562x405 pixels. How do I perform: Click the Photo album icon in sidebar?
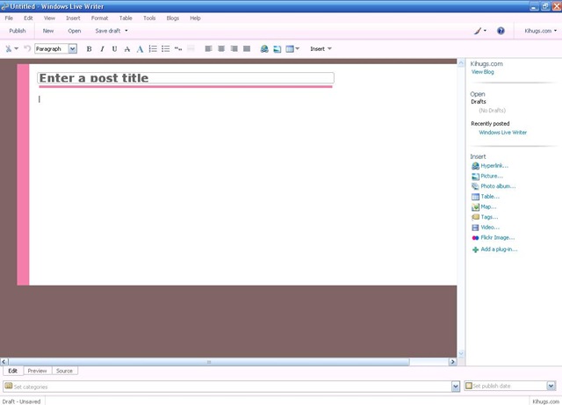coord(475,186)
